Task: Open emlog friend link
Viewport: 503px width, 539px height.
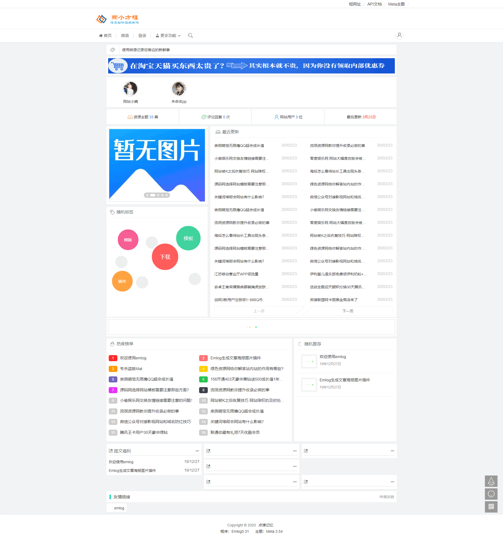Action: pyautogui.click(x=119, y=508)
